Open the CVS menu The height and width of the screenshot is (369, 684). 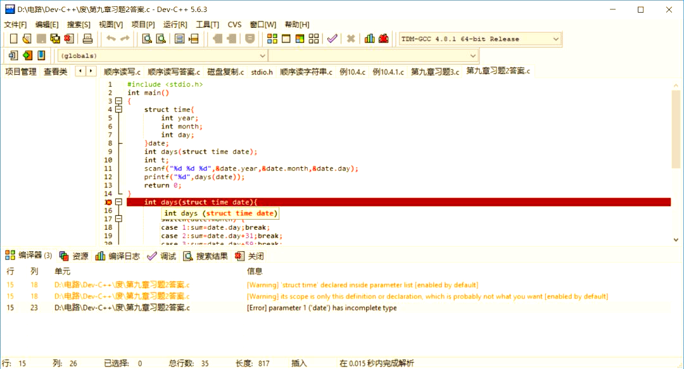234,25
